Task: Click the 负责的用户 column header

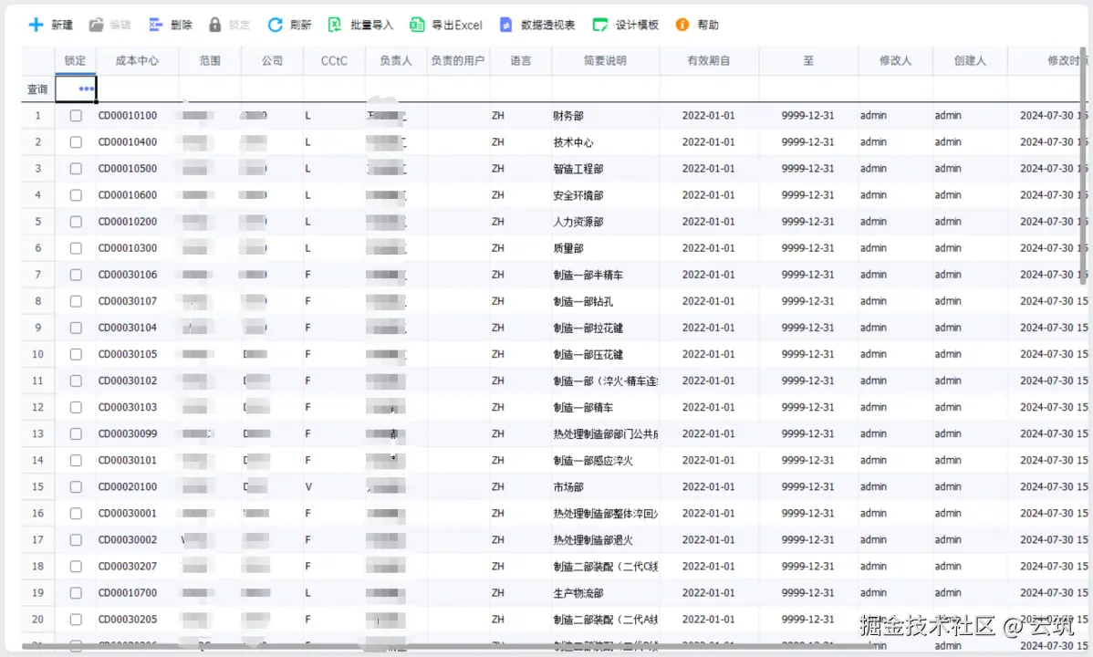Action: tap(458, 60)
